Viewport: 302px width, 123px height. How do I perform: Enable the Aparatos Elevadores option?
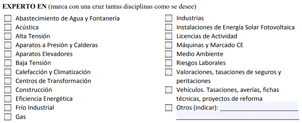[8, 54]
